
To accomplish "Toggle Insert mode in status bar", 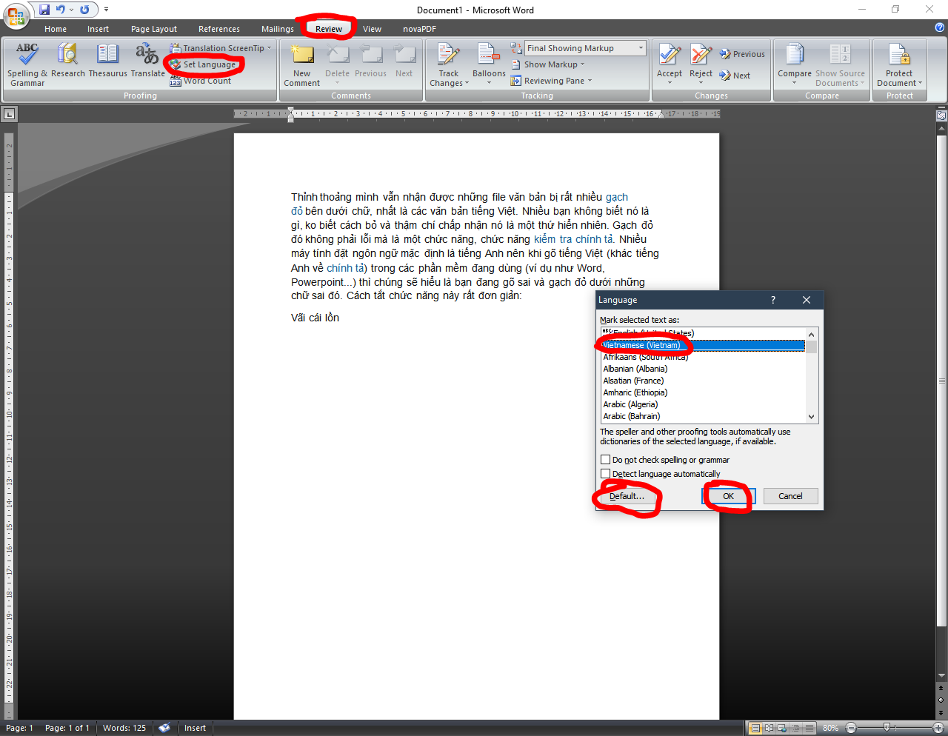I will pos(195,728).
